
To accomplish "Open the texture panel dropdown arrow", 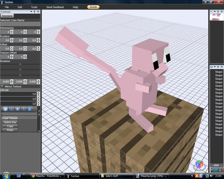I will point(215,12).
